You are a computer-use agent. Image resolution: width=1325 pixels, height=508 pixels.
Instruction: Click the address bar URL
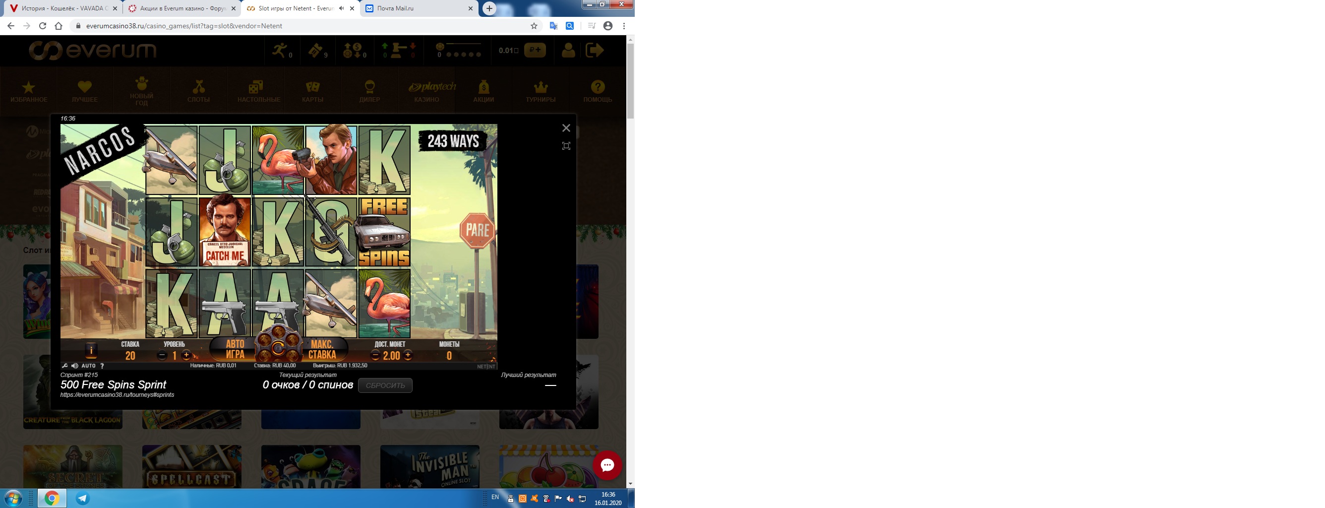coord(184,26)
